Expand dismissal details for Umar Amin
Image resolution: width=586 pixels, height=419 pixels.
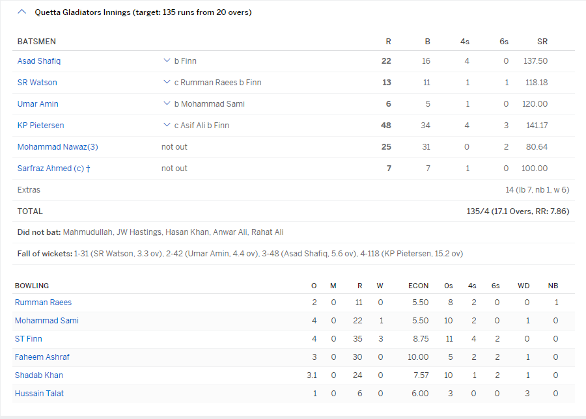tap(168, 103)
